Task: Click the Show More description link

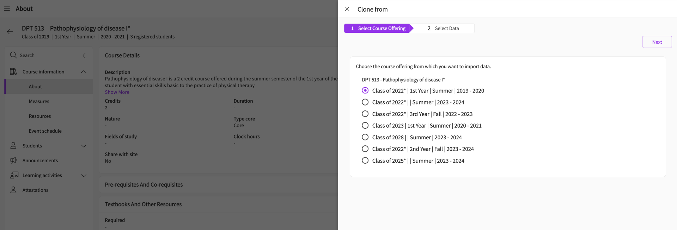Action: coord(117,92)
